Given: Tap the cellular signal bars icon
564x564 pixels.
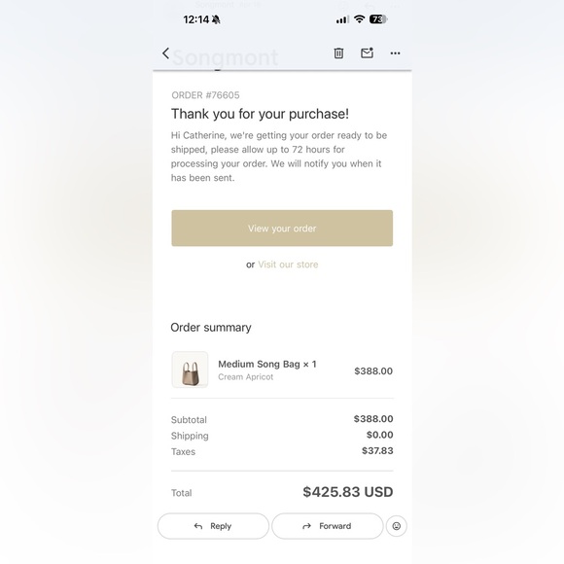Looking at the screenshot, I should (342, 19).
